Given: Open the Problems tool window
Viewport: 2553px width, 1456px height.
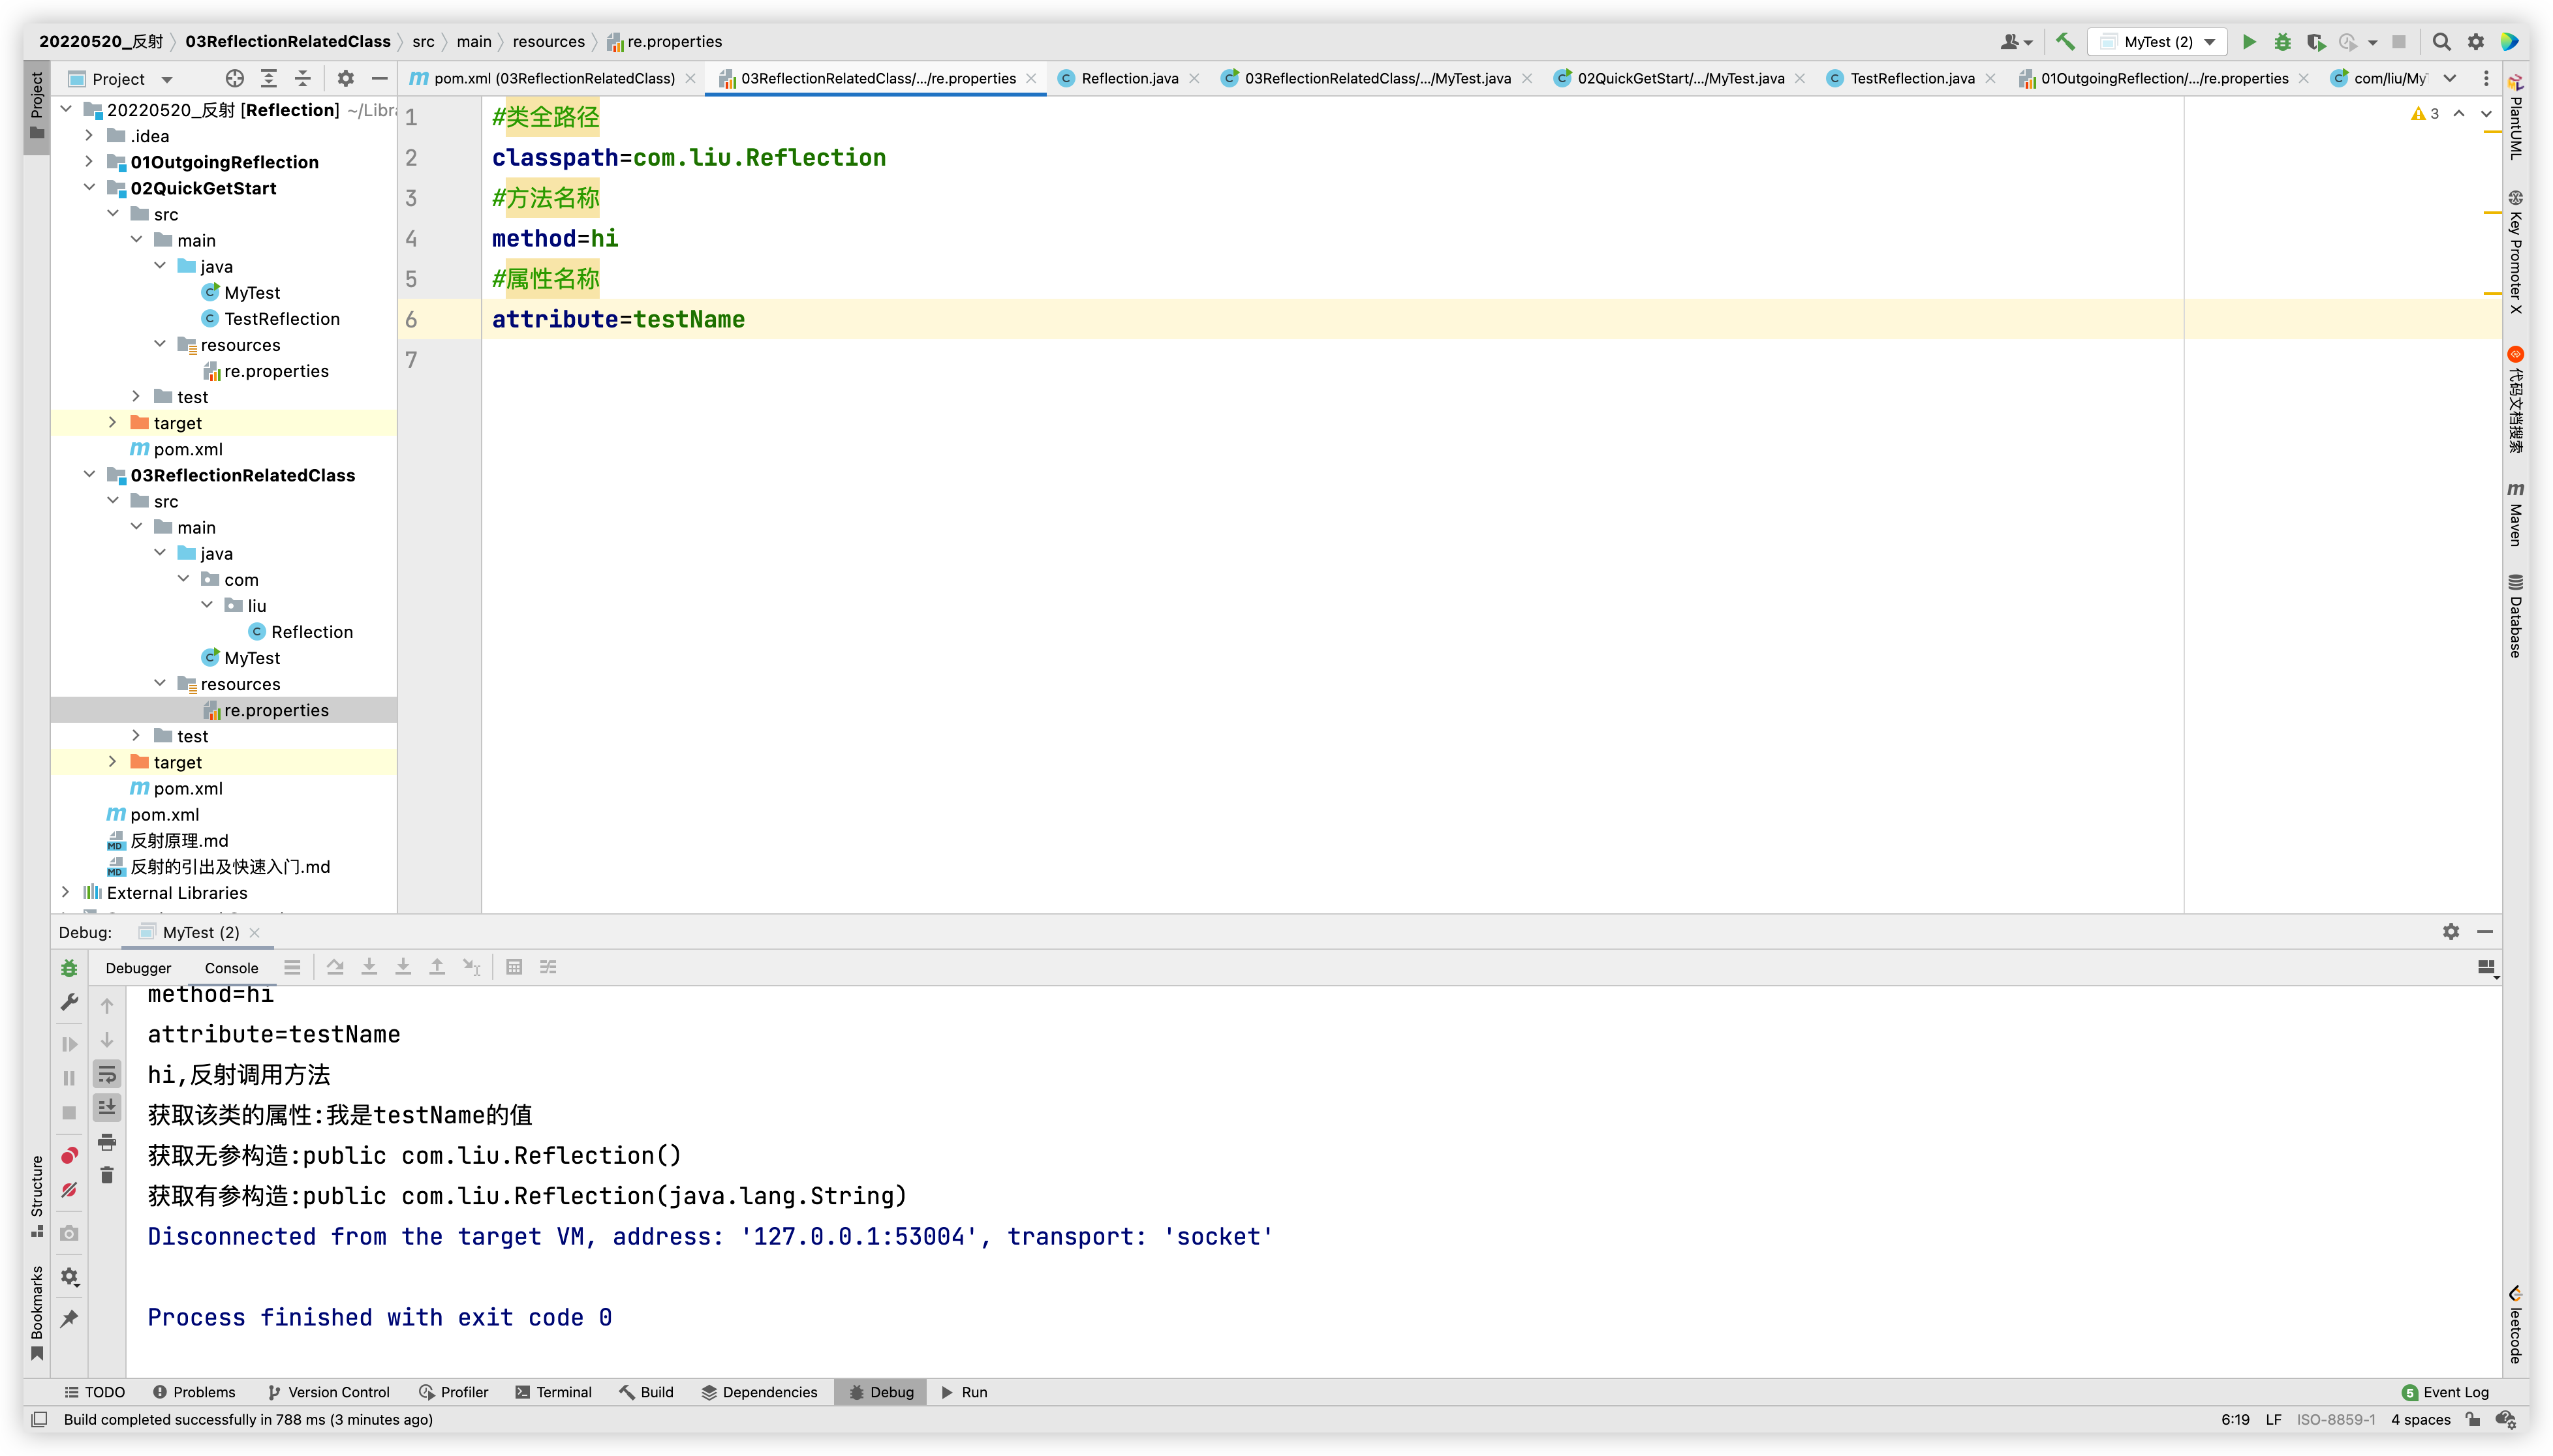Looking at the screenshot, I should click(194, 1391).
